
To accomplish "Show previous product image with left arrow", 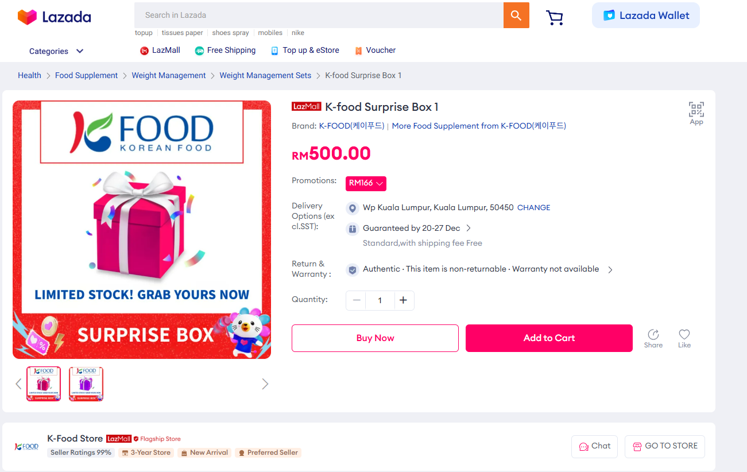I will [18, 384].
